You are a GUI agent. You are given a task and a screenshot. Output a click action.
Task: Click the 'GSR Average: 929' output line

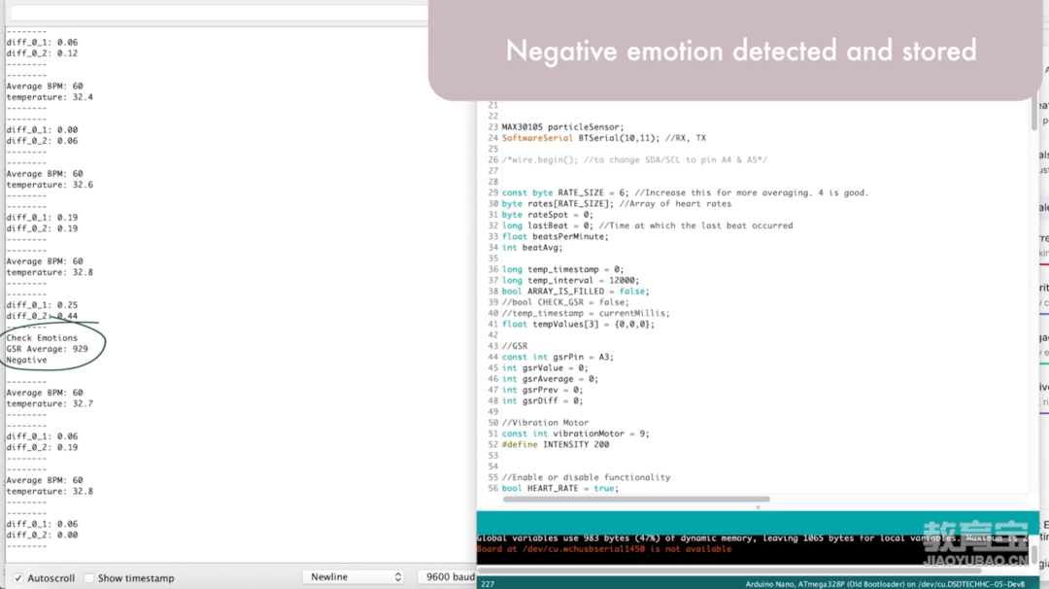(47, 349)
